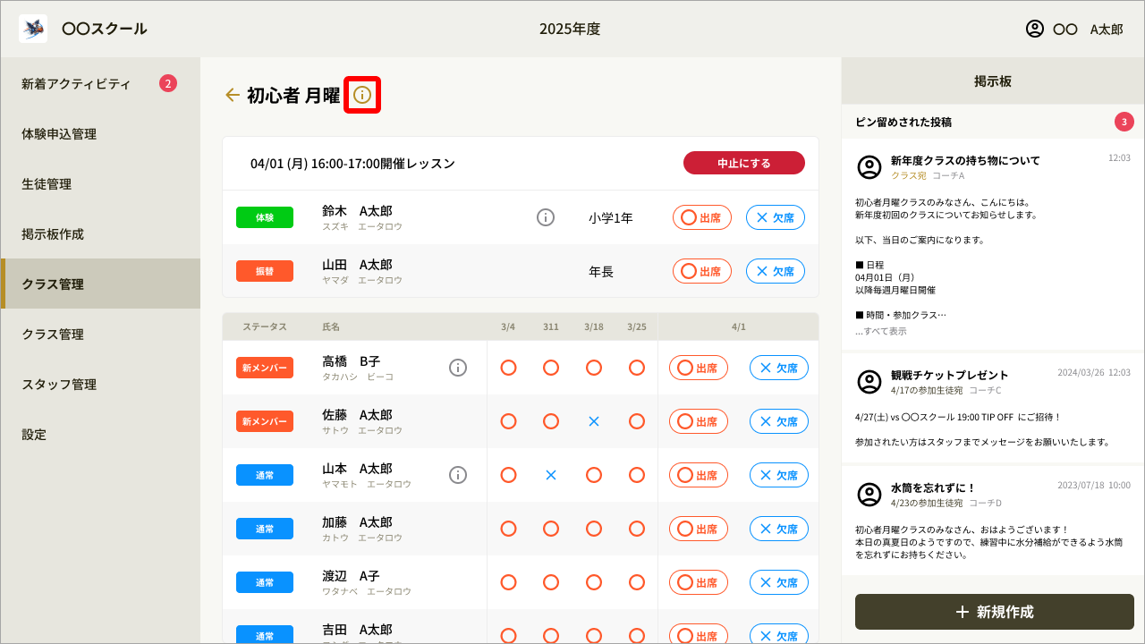Show info icon for 高橋 B子
Image resolution: width=1145 pixels, height=644 pixels.
458,368
